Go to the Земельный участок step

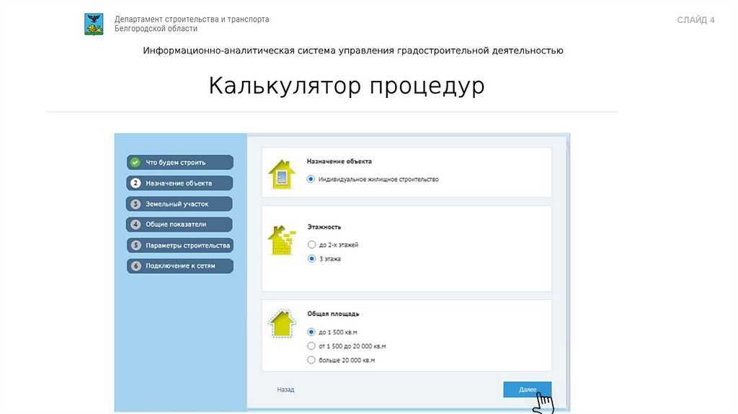click(x=180, y=204)
